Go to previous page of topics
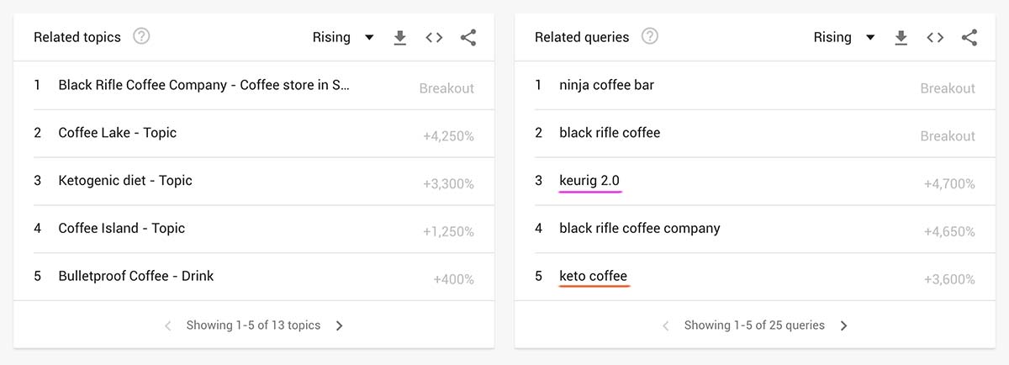1009x365 pixels. pos(167,325)
